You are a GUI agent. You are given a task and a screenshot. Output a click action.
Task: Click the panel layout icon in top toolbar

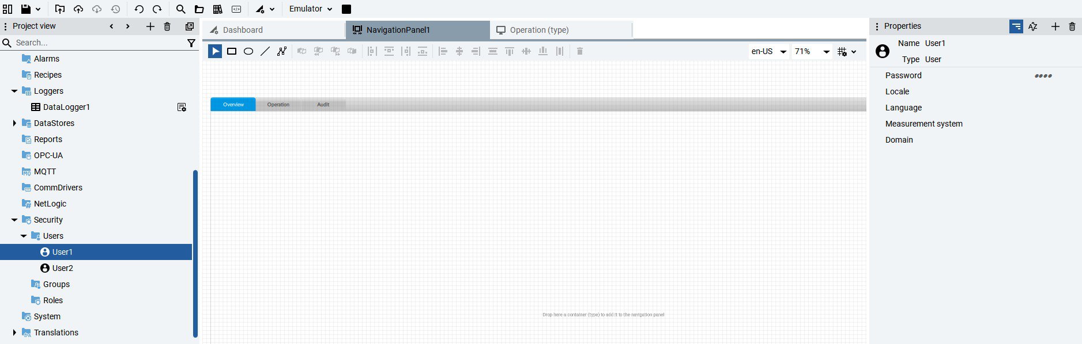(x=7, y=9)
